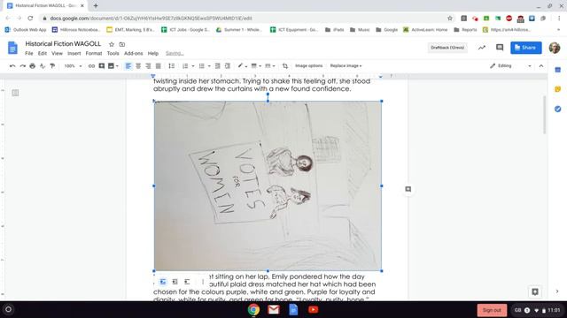This screenshot has height=318, width=567.
Task: Show the document outline icon
Action: click(x=15, y=93)
